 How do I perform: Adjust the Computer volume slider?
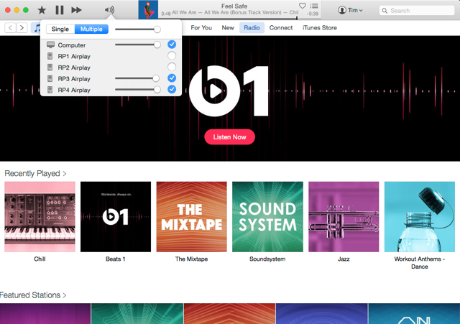(137, 45)
